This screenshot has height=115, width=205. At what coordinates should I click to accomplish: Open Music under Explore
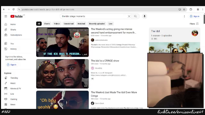click(x=13, y=83)
